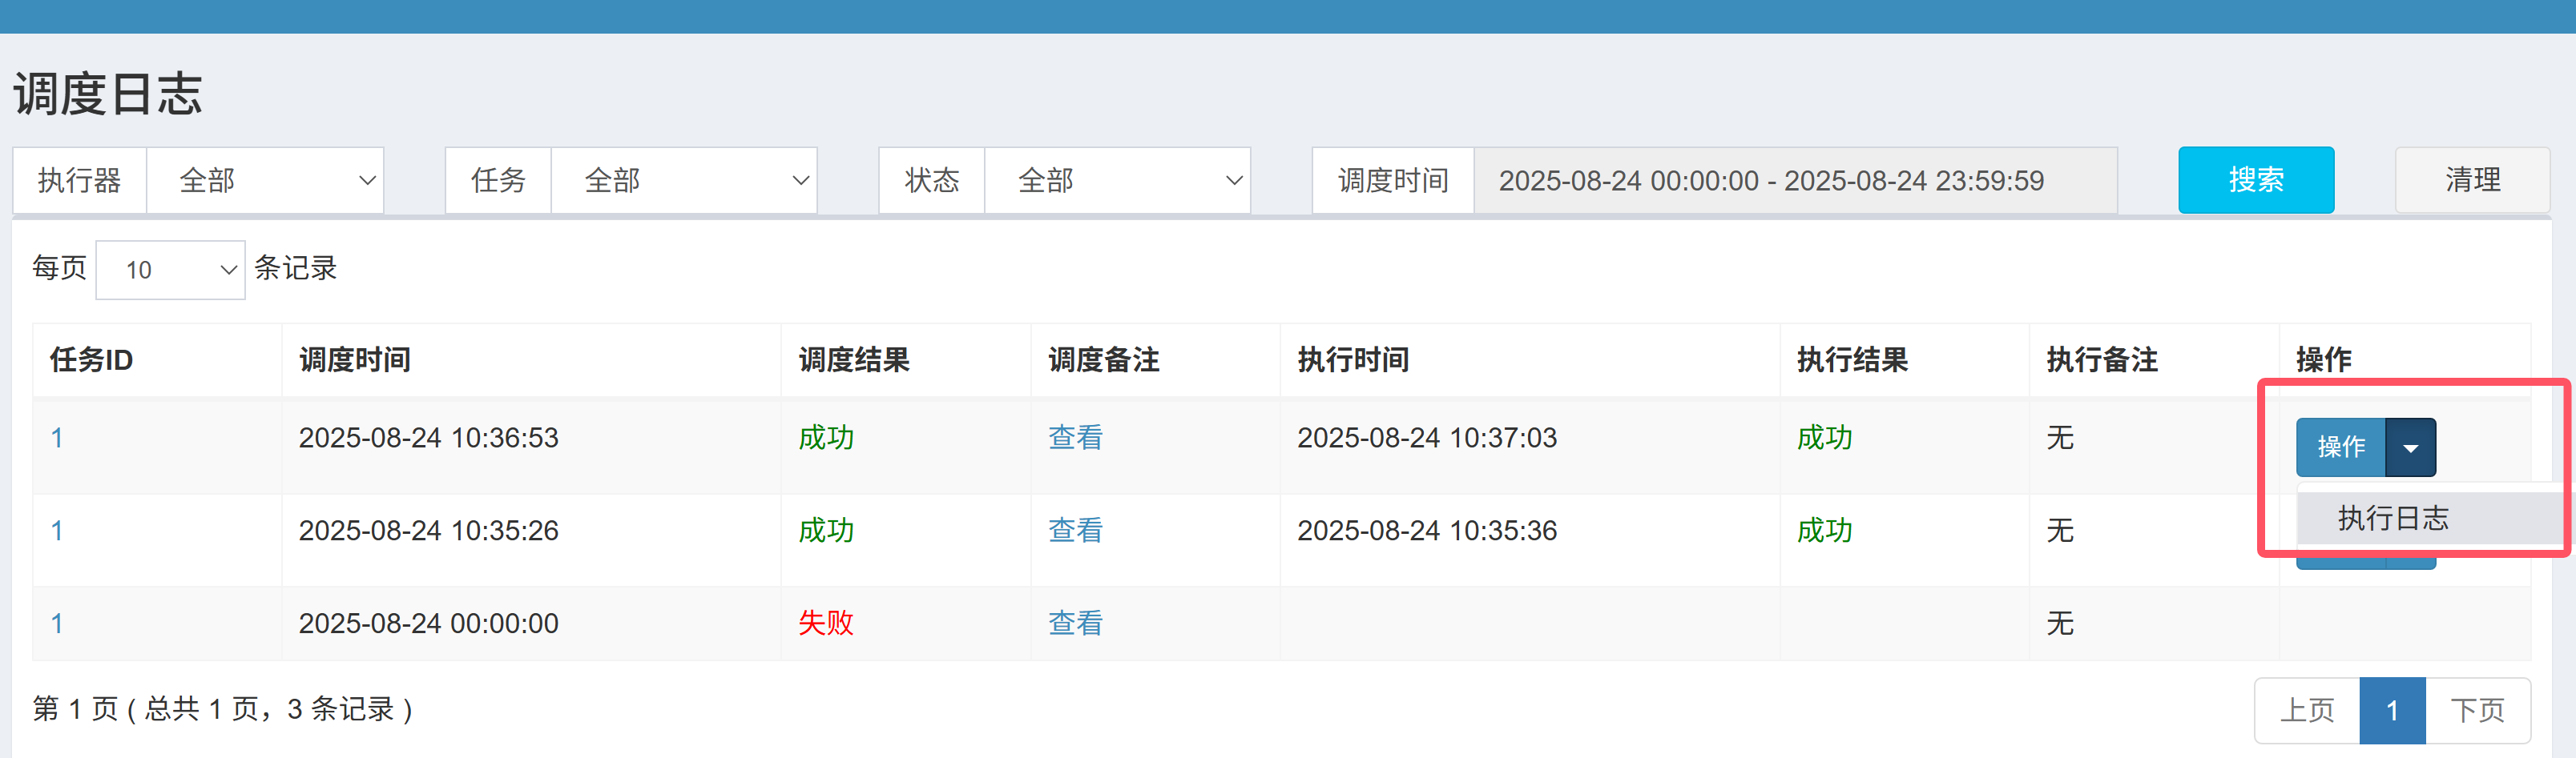Viewport: 2576px width, 758px height.
Task: Open 查看 link for 10:35:26 schedule
Action: (x=1075, y=531)
